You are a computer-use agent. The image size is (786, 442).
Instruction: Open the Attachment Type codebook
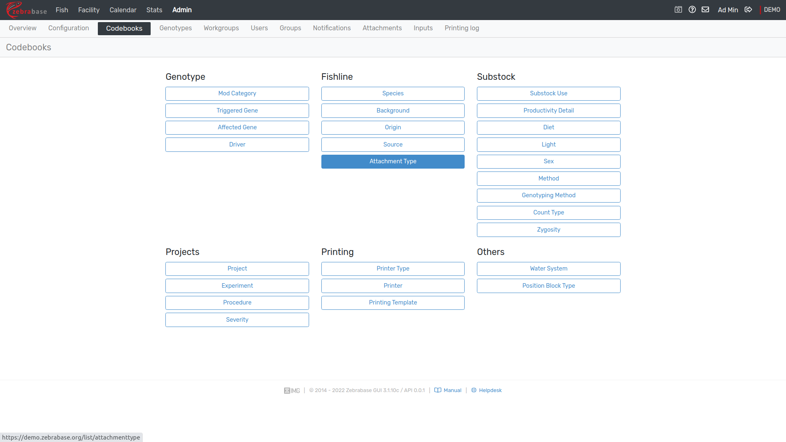pyautogui.click(x=393, y=162)
